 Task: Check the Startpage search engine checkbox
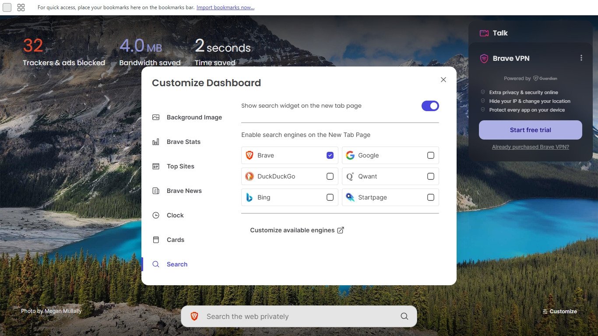click(431, 197)
